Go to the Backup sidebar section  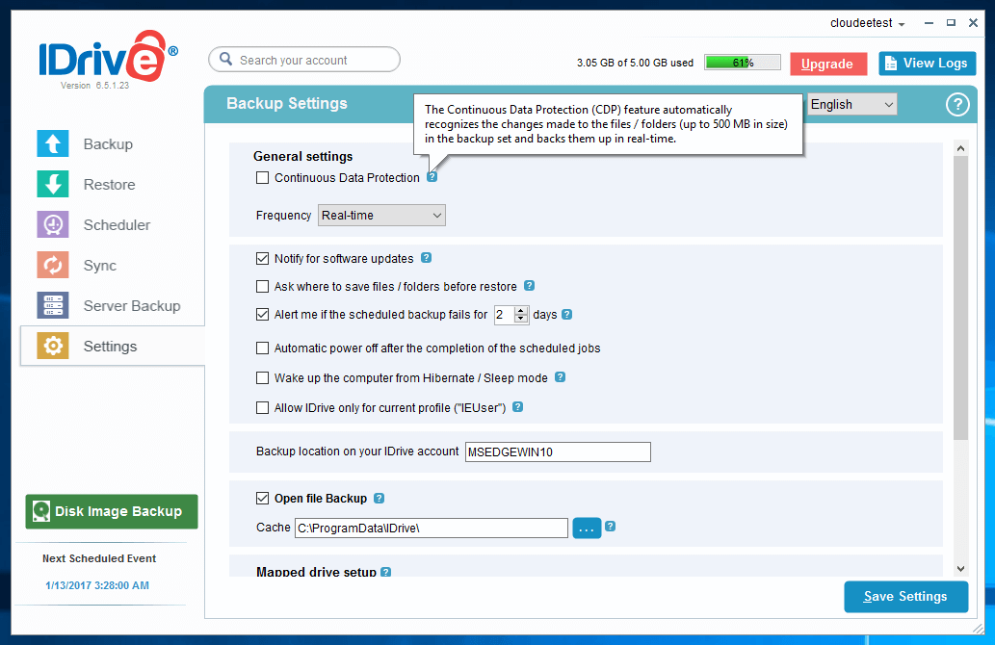(x=108, y=144)
